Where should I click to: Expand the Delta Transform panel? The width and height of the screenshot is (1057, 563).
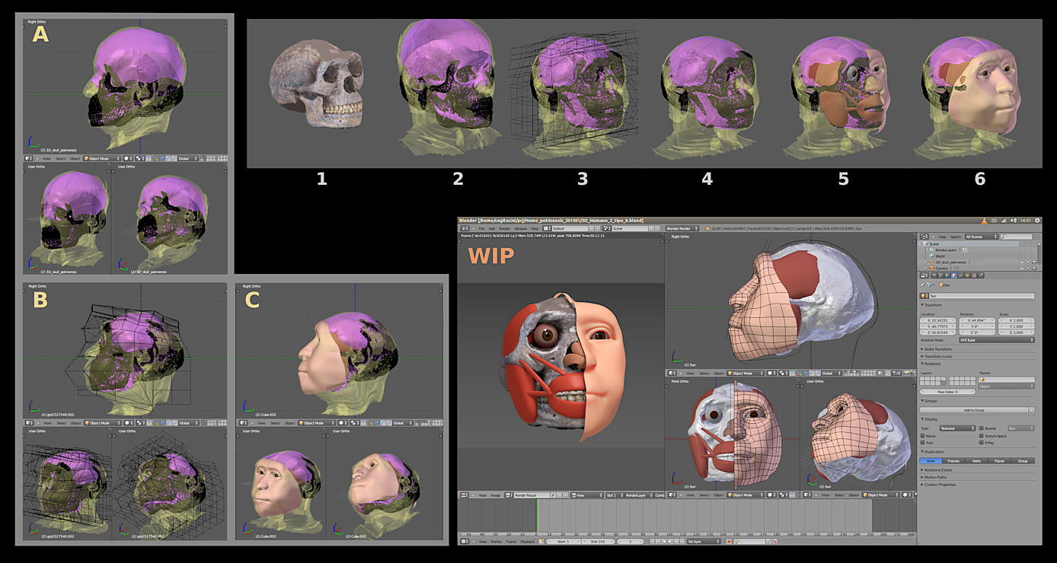tap(937, 349)
